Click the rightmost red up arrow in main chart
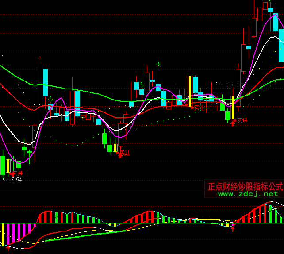The height and width of the screenshot is (254, 284). pyautogui.click(x=233, y=123)
